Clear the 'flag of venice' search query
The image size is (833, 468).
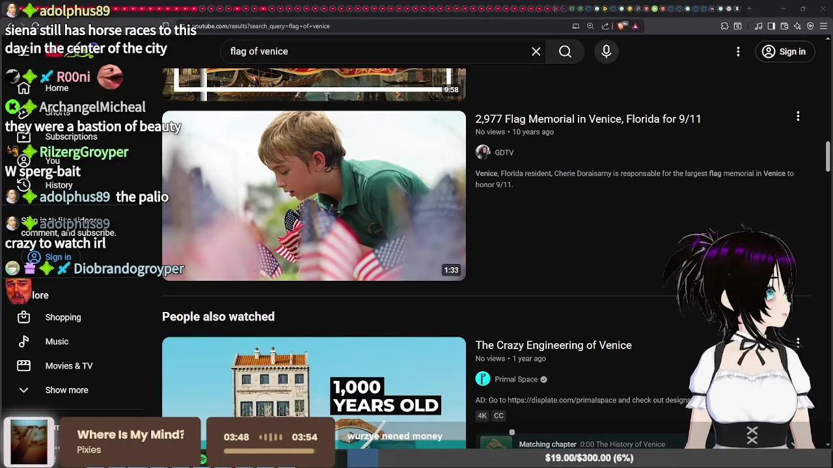pos(536,51)
